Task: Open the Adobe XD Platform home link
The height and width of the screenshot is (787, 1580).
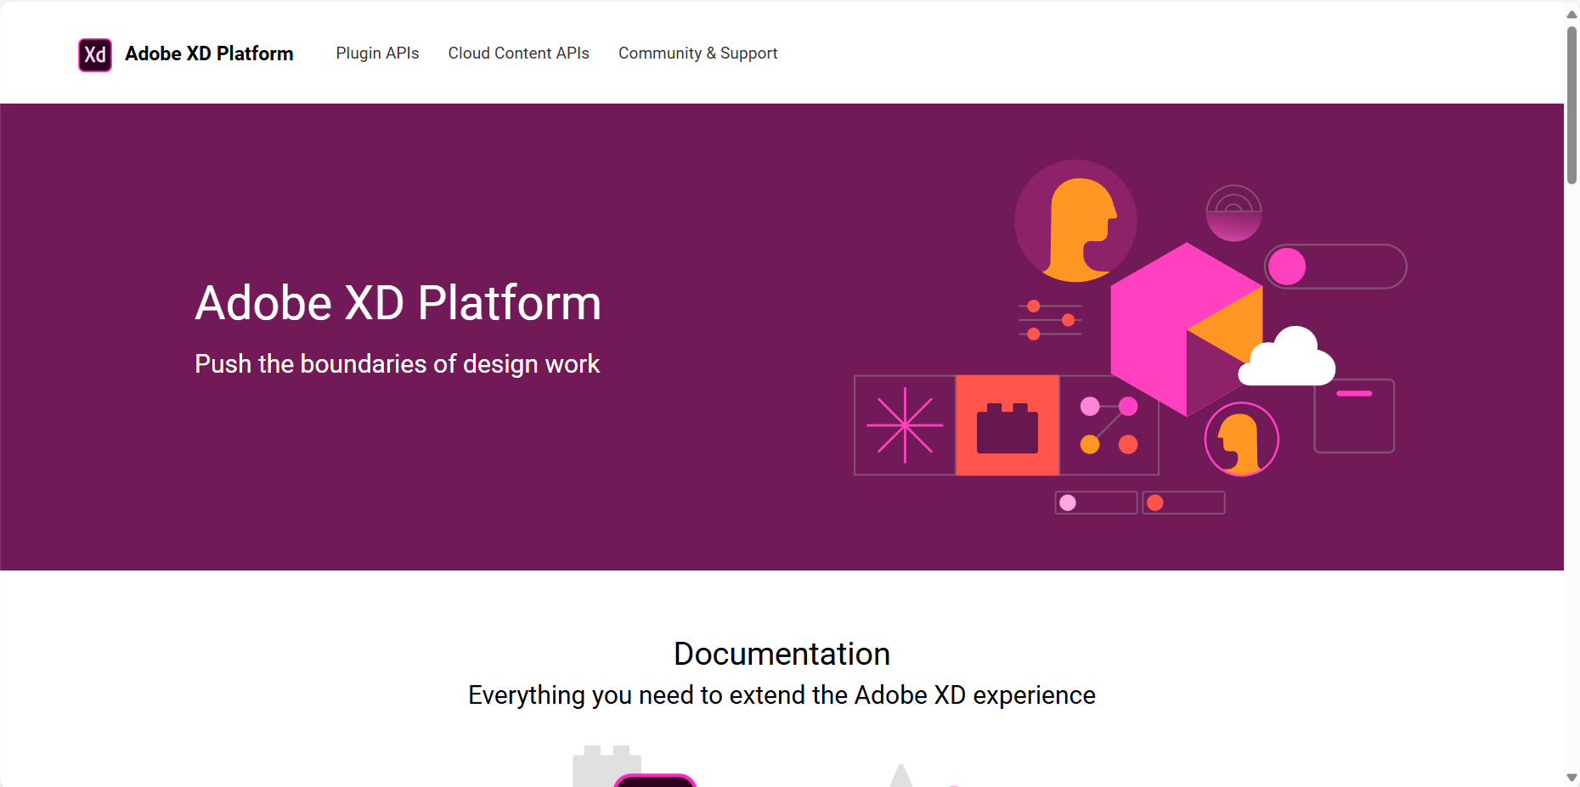Action: point(209,53)
